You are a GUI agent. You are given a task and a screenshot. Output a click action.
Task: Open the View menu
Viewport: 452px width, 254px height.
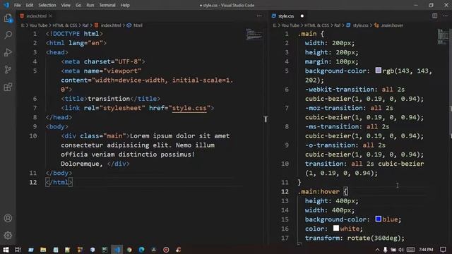point(66,5)
